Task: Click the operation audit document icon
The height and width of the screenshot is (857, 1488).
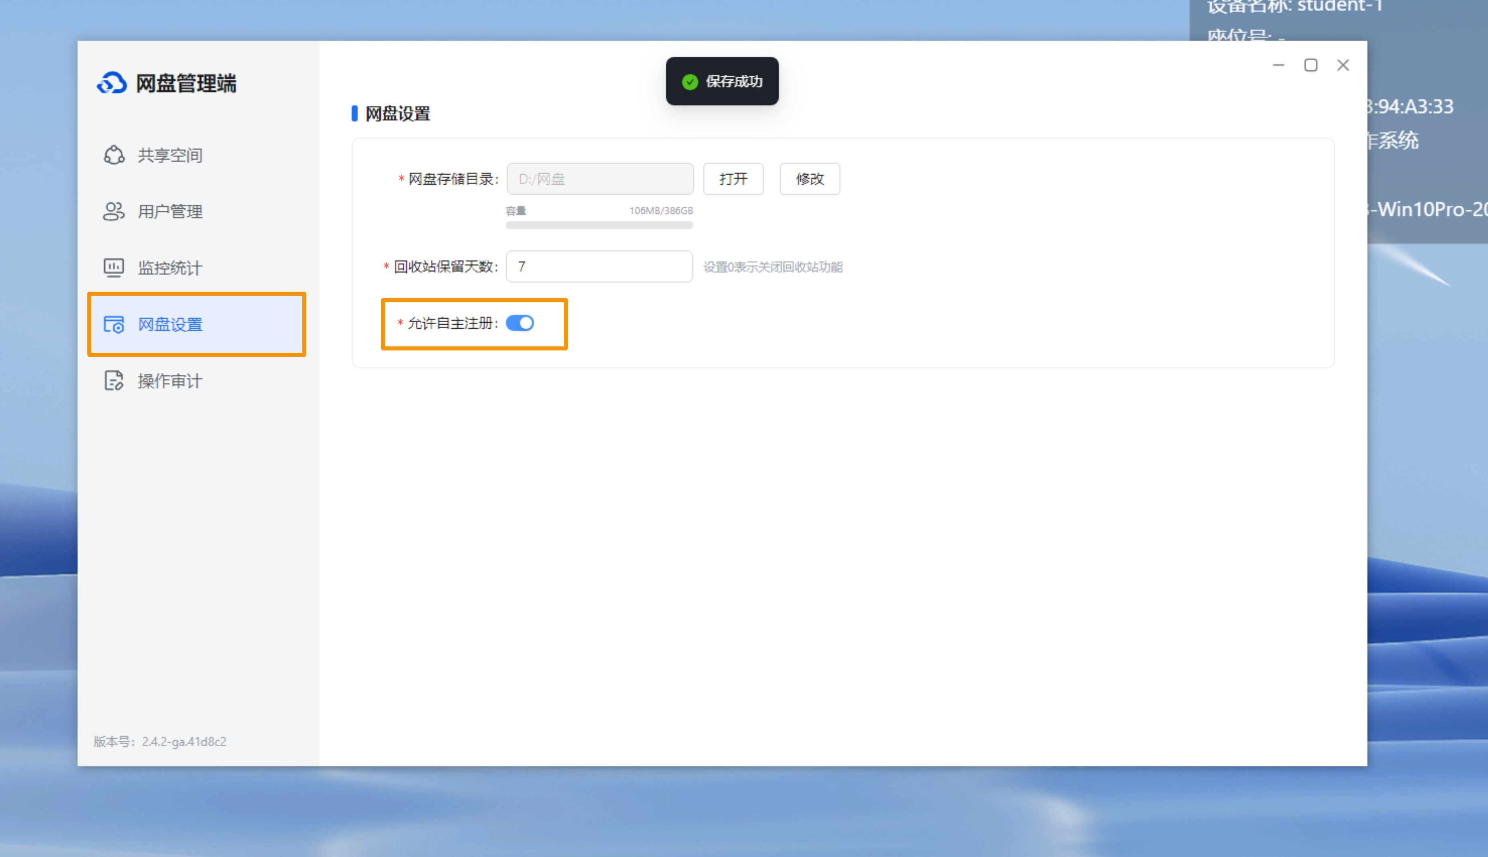Action: pos(113,381)
